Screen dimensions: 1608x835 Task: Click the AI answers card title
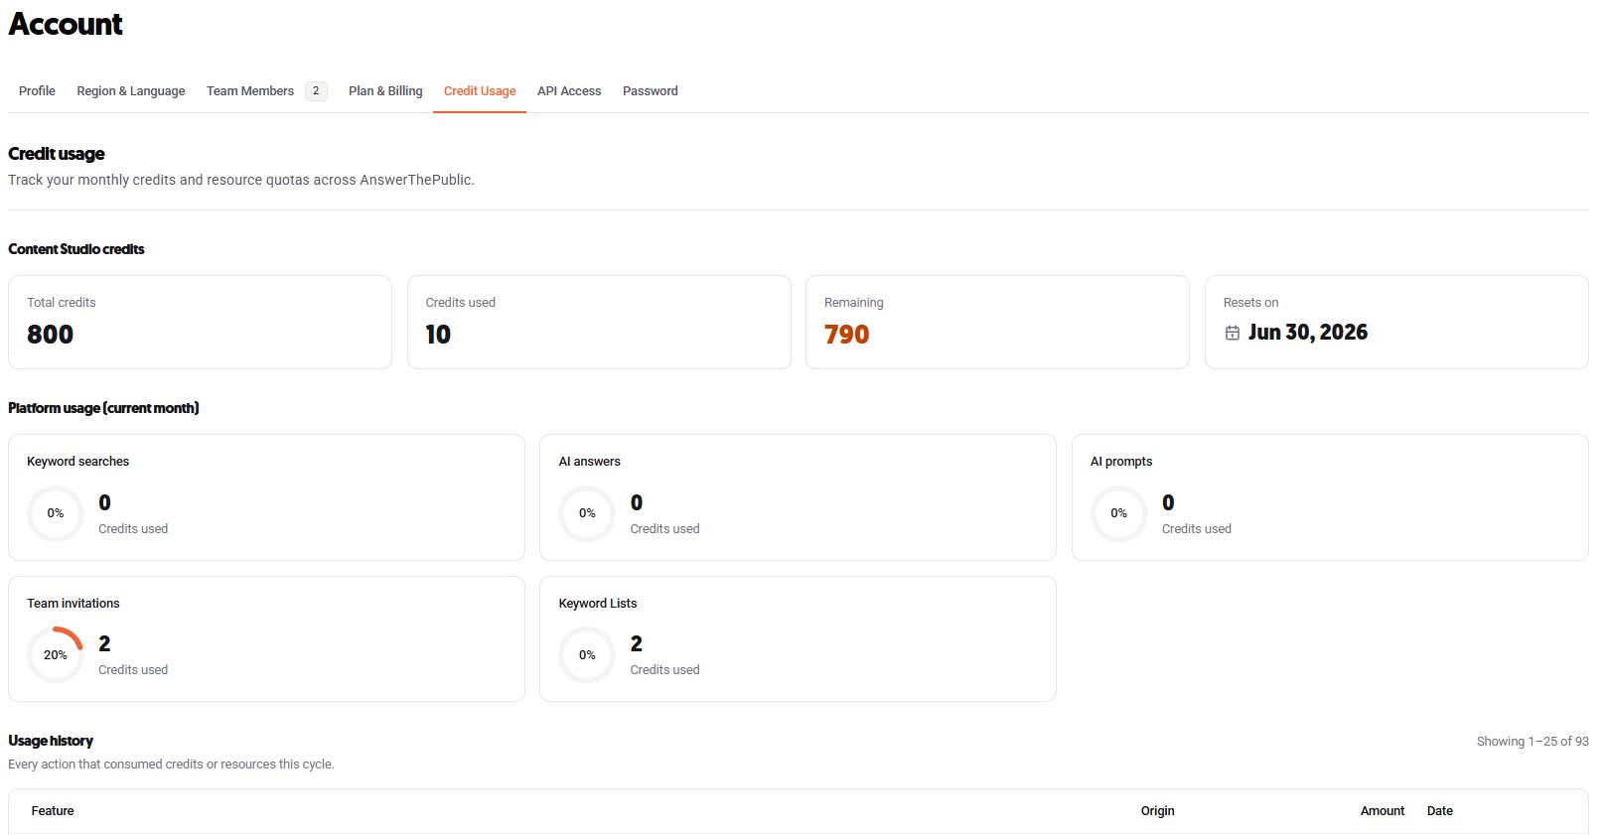[589, 462]
